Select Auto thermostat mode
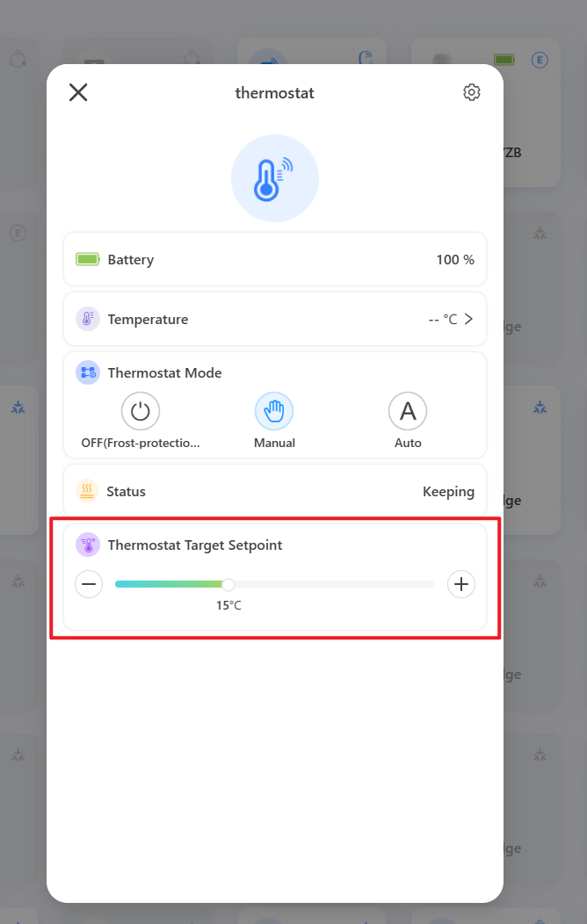587x924 pixels. (408, 411)
